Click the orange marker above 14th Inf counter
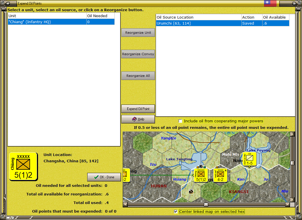The height and width of the screenshot is (220, 302). click(217, 167)
